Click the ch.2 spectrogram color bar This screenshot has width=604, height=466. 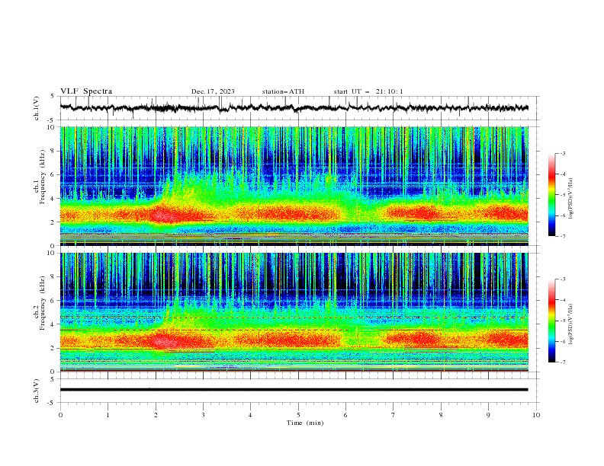click(551, 321)
